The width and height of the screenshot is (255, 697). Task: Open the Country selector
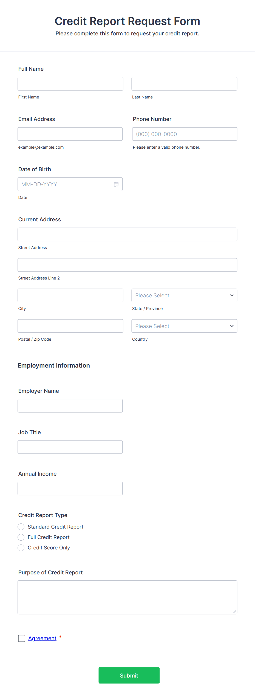pos(184,326)
